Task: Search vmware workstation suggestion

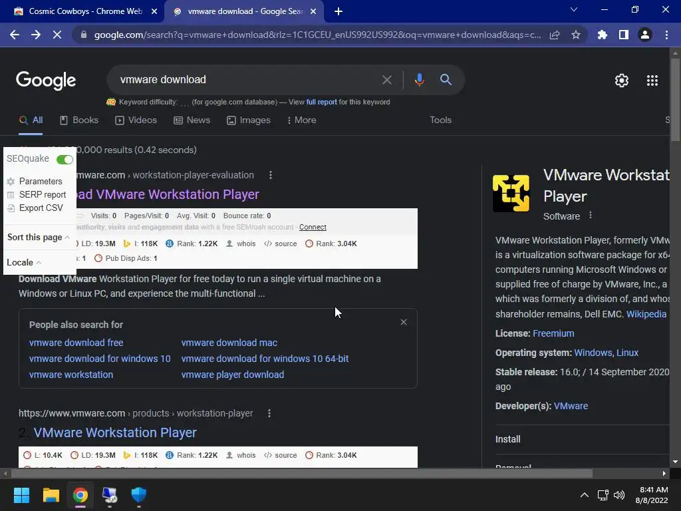Action: click(70, 375)
